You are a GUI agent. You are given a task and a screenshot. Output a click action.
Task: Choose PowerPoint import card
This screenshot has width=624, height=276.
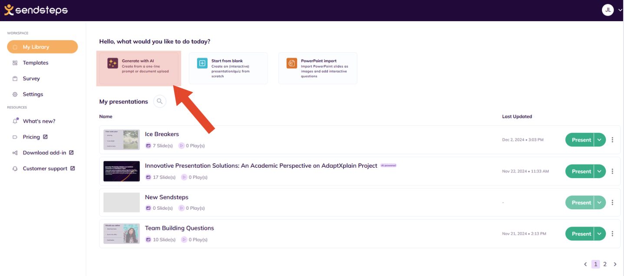coord(317,68)
